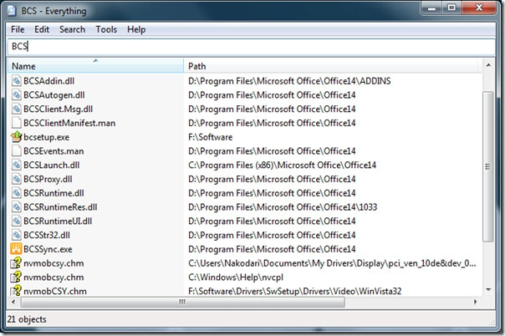The width and height of the screenshot is (505, 336).
Task: Maximize the Everything window
Action: (x=451, y=8)
